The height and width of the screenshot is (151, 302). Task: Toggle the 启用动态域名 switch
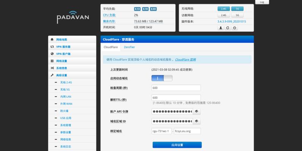pos(162,78)
